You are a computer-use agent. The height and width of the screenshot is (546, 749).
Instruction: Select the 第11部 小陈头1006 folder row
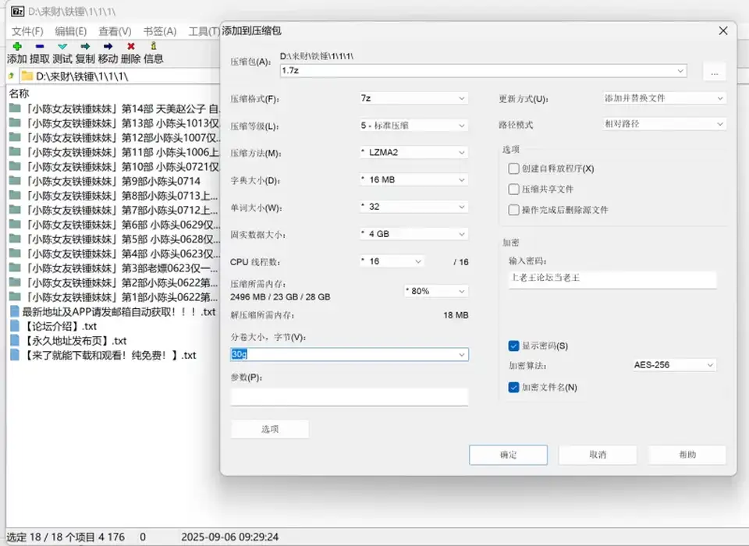[x=115, y=152]
